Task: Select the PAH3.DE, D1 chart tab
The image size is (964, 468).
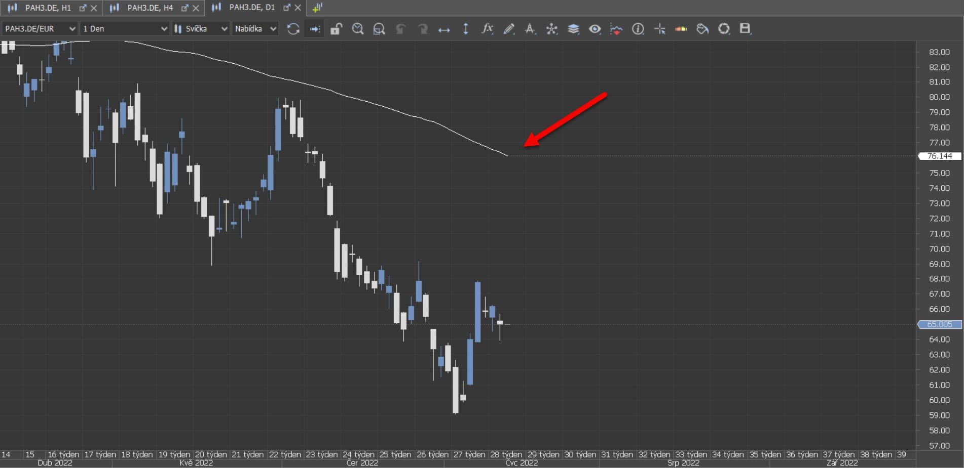Action: pos(252,8)
